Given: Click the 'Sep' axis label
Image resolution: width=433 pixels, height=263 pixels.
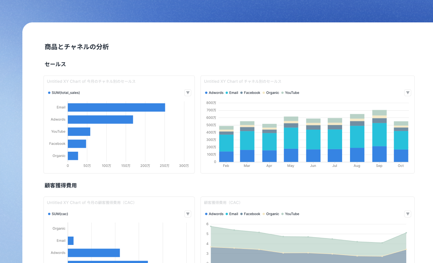Looking at the screenshot, I should click(379, 166).
